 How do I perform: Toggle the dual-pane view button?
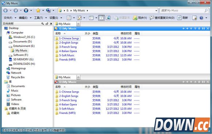[101, 18]
